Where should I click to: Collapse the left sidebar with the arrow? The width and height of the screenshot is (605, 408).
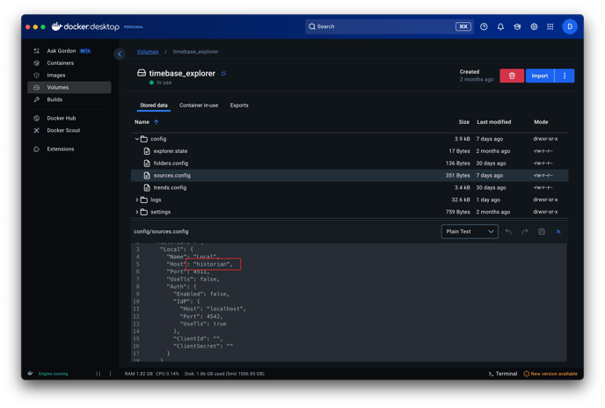click(120, 55)
